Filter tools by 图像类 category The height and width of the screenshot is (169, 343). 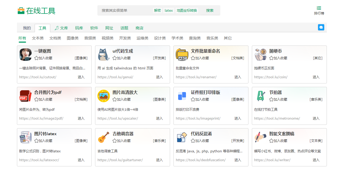pyautogui.click(x=73, y=38)
